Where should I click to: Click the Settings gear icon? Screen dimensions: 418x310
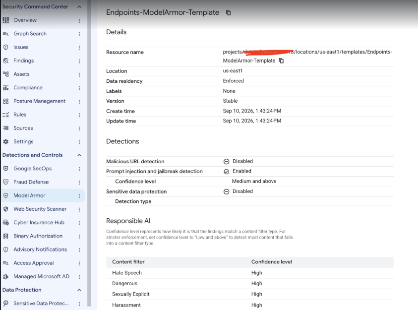coord(5,141)
